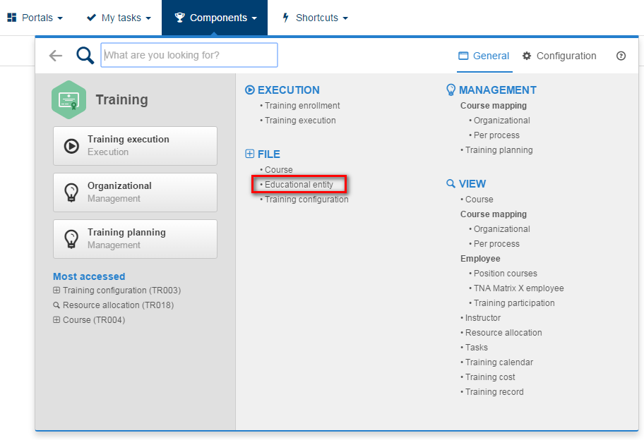Screen dimensions: 644x440
Task: Click the lightbulb icon on Organizational card
Action: (71, 192)
